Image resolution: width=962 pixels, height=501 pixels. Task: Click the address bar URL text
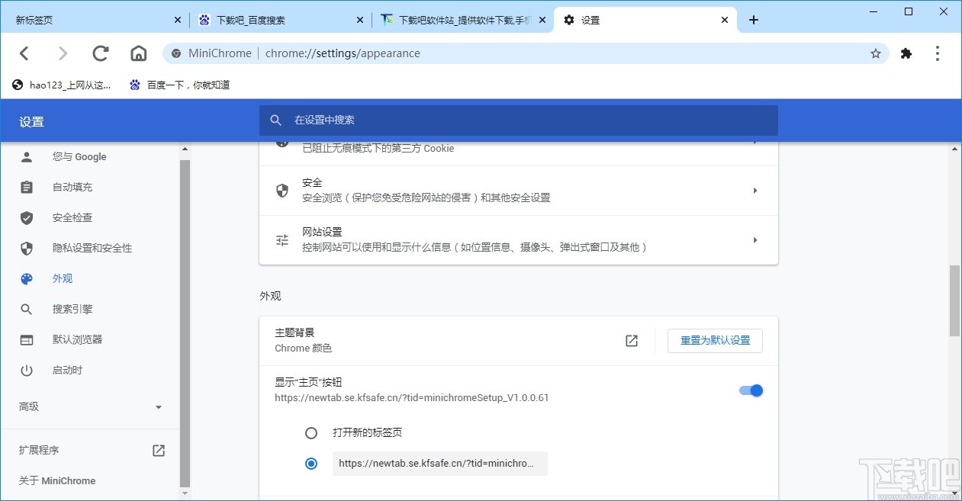pyautogui.click(x=343, y=53)
